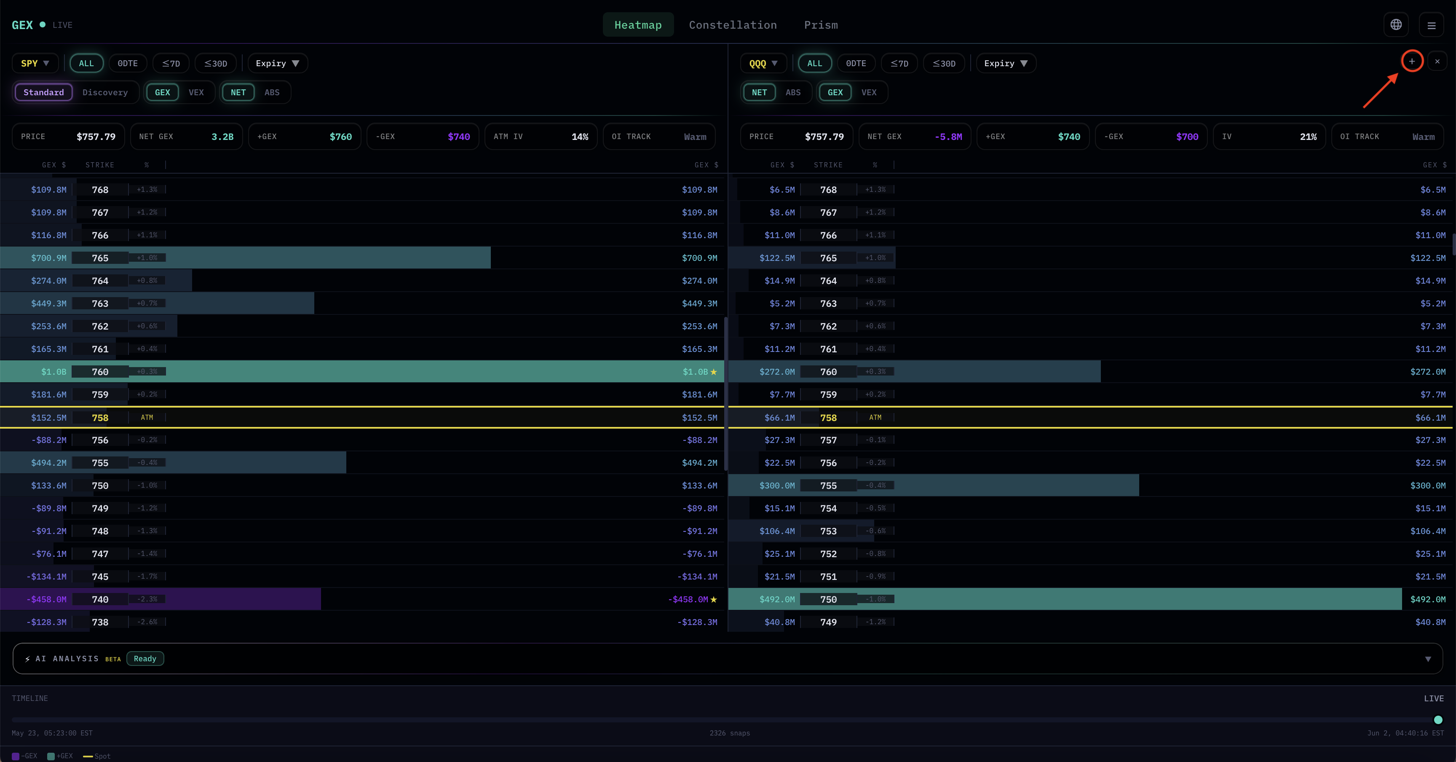Switch SPY panel to Discovery mode
The width and height of the screenshot is (1456, 762).
tap(105, 92)
